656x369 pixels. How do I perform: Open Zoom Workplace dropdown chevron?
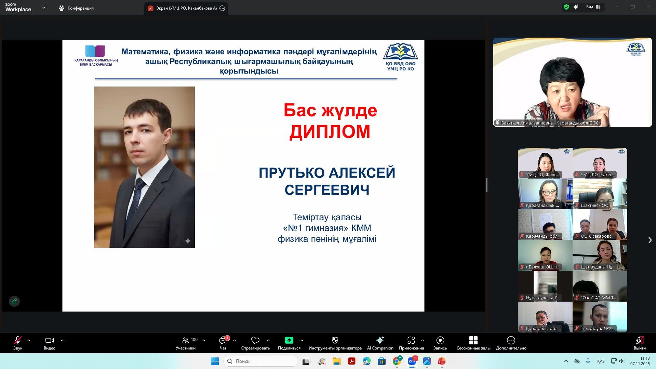click(43, 8)
